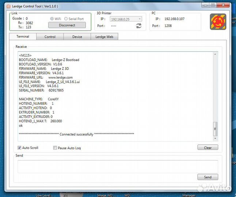The height and width of the screenshot is (197, 236).
Task: Click inside the Send text input box
Action: 118,166
